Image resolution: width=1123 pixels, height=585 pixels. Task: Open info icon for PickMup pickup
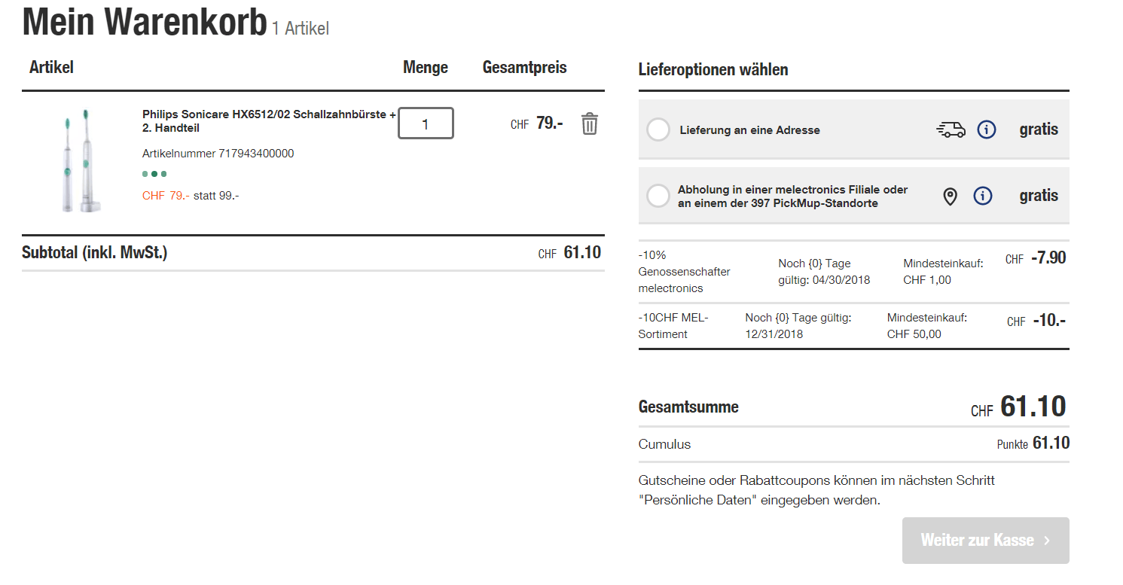pyautogui.click(x=982, y=196)
